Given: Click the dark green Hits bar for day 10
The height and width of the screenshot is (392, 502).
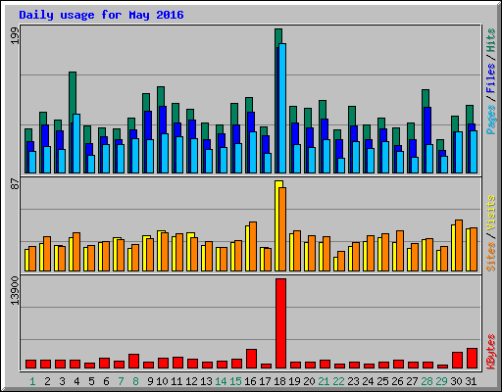Looking at the screenshot, I should click(161, 96).
